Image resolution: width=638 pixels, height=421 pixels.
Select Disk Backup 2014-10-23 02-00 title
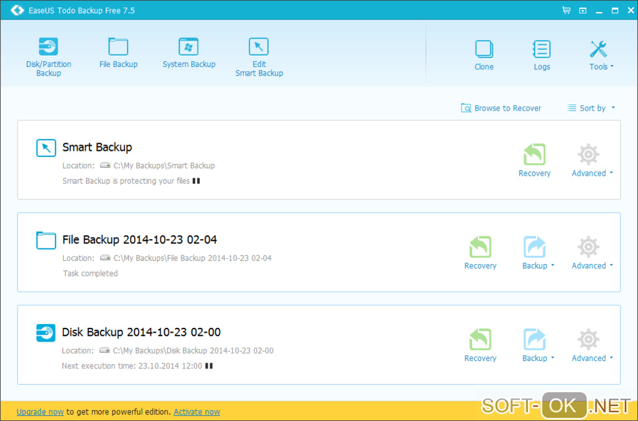[141, 332]
